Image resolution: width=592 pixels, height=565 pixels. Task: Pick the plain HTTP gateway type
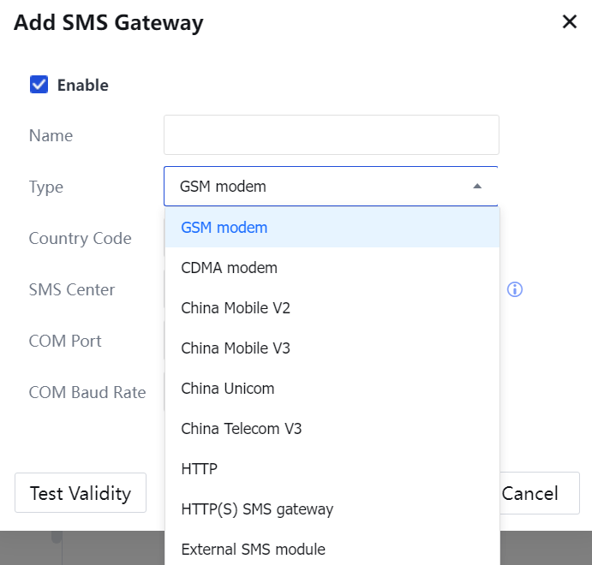tap(200, 469)
